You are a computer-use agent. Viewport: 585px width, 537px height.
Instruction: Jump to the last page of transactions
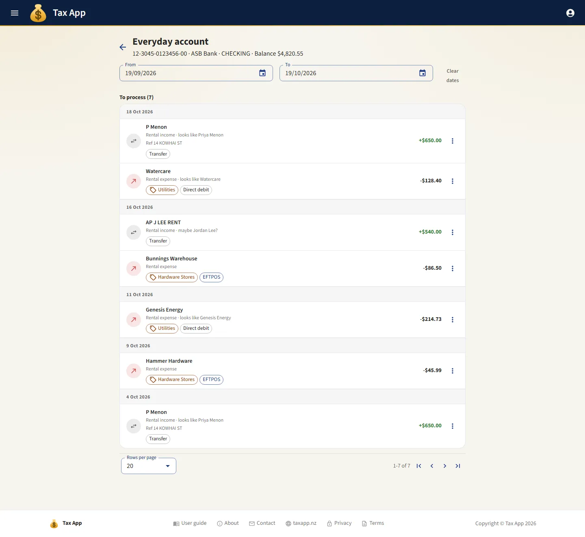point(458,466)
